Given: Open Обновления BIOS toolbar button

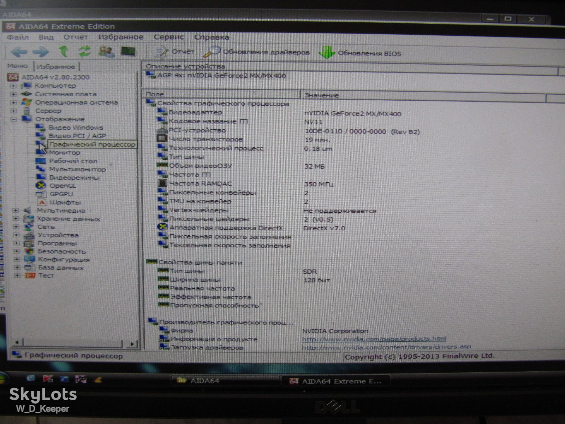Looking at the screenshot, I should coord(360,53).
